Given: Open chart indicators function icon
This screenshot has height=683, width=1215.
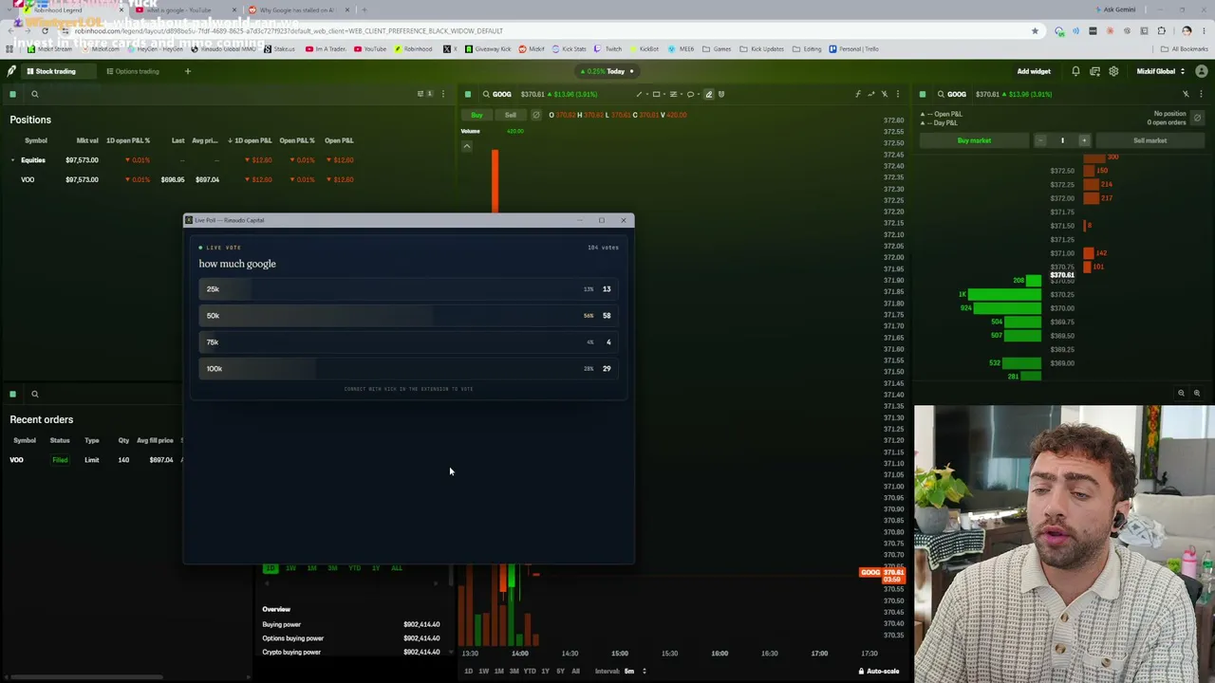Looking at the screenshot, I should pyautogui.click(x=858, y=94).
